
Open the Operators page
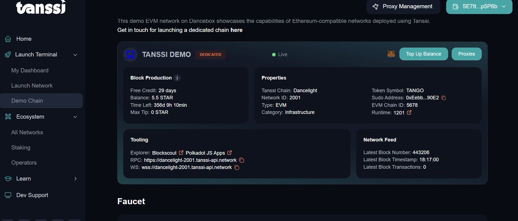(x=24, y=163)
